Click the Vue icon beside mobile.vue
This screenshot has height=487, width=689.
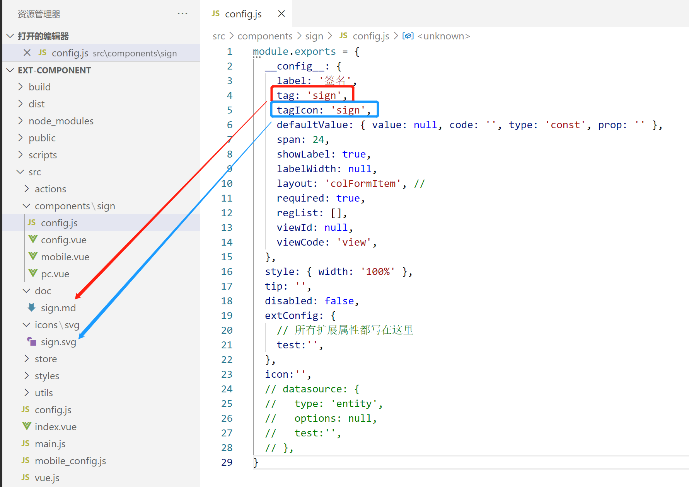click(33, 257)
